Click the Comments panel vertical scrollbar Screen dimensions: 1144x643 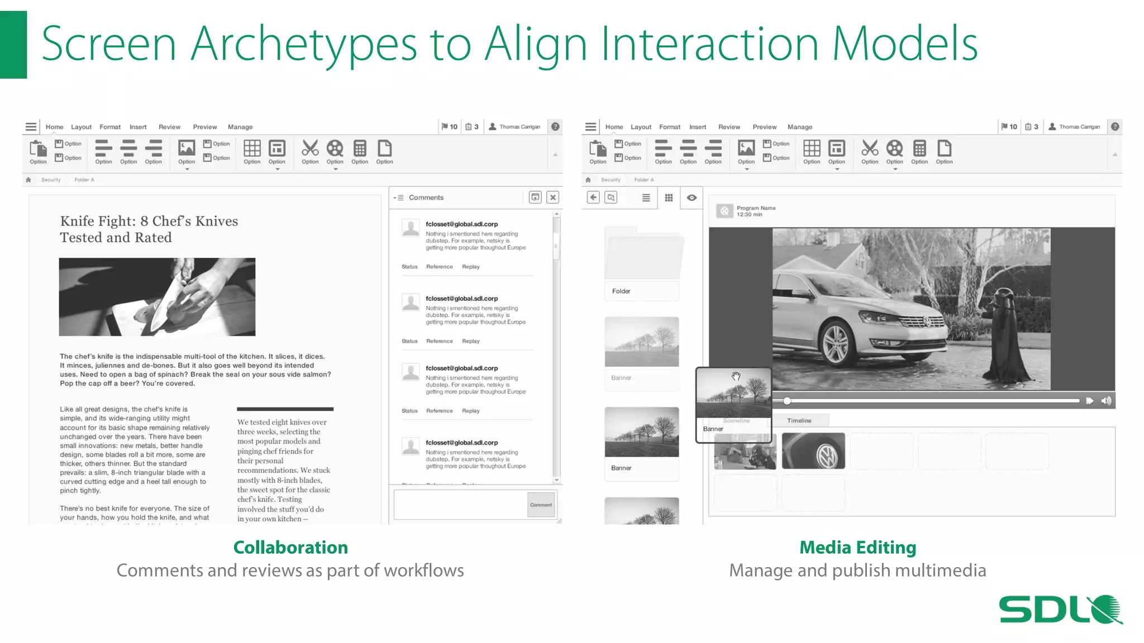pyautogui.click(x=556, y=348)
